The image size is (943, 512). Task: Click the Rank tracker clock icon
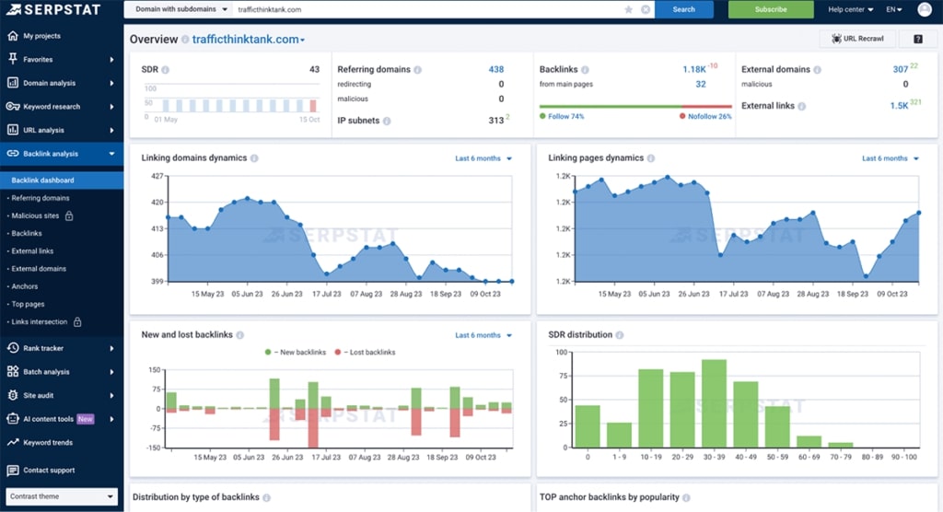pyautogui.click(x=13, y=348)
